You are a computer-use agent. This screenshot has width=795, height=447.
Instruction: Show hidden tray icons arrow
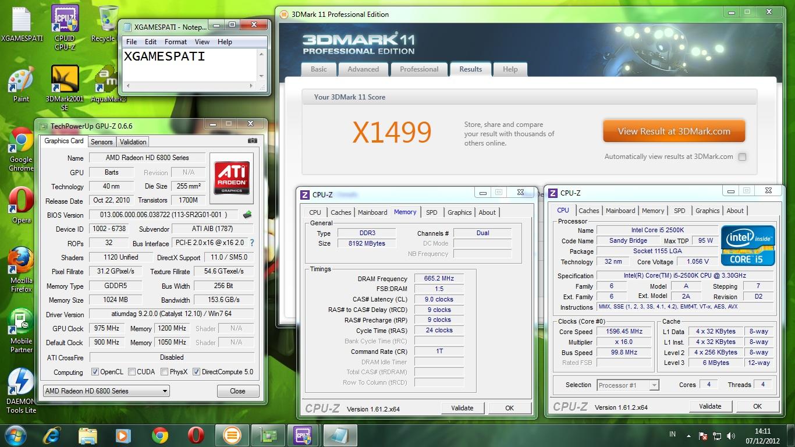click(688, 435)
